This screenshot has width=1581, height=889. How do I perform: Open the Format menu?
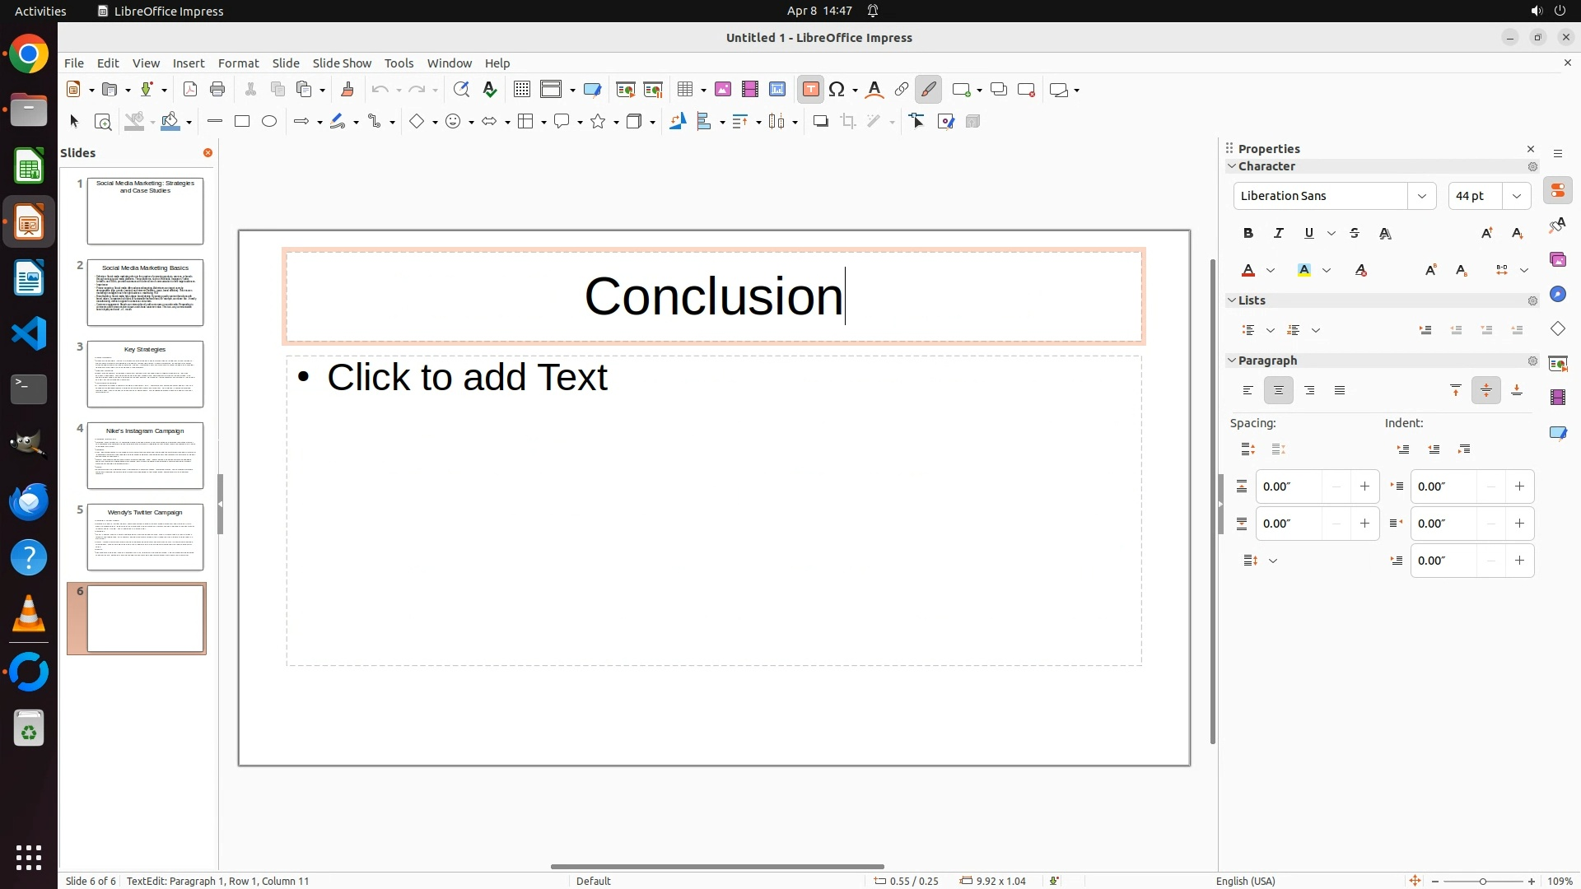click(x=238, y=63)
